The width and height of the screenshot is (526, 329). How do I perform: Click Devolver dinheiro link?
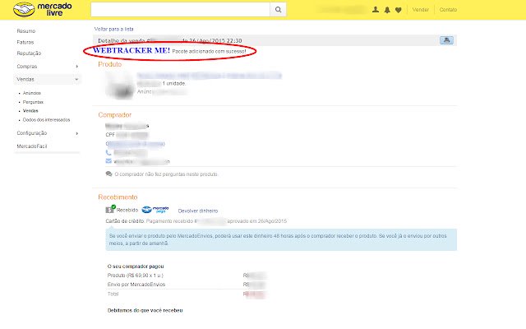[x=197, y=211]
